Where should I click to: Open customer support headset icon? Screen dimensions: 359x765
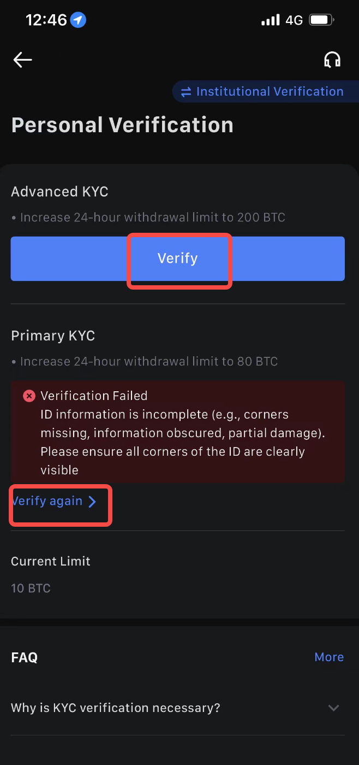tap(332, 60)
